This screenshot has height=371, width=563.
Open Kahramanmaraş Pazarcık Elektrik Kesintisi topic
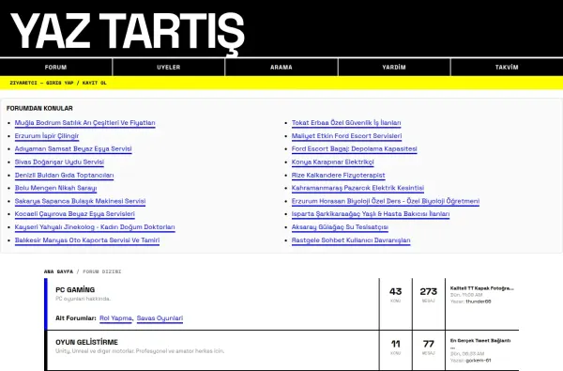point(358,188)
